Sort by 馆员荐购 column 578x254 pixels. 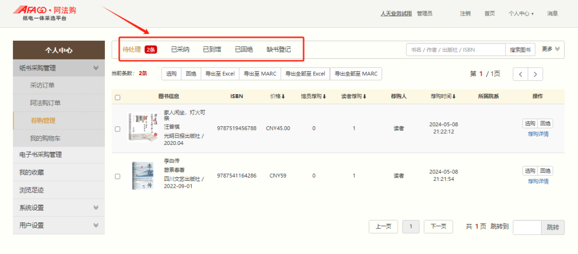tap(314, 97)
